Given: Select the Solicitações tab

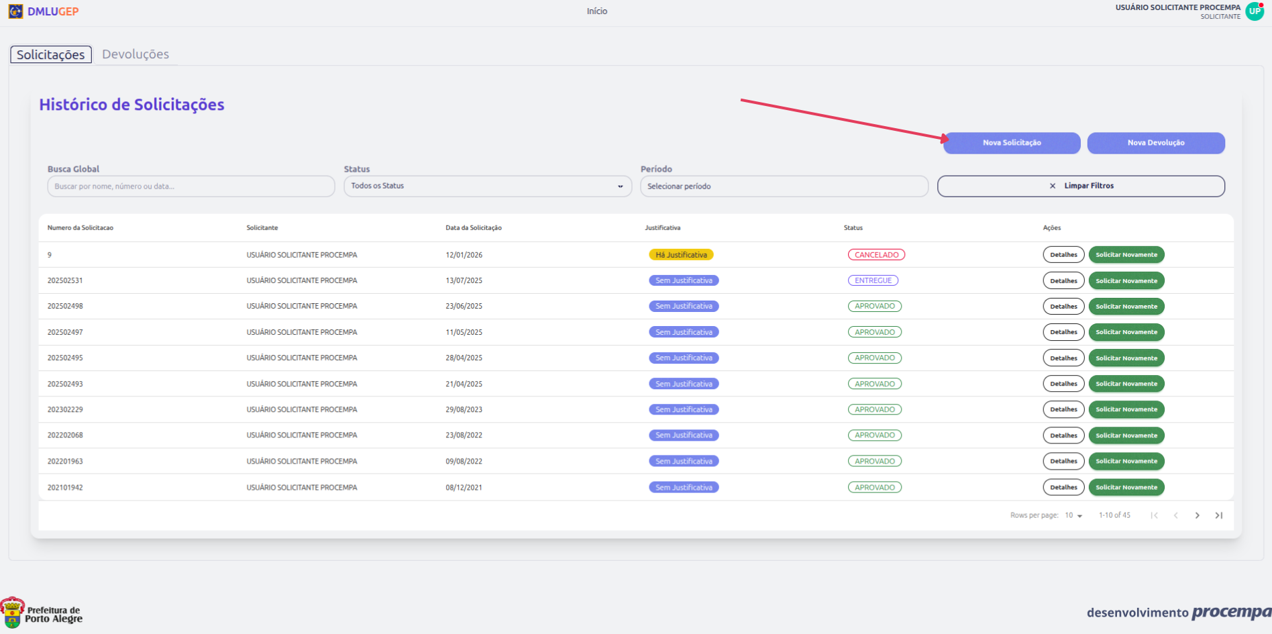Looking at the screenshot, I should 51,54.
